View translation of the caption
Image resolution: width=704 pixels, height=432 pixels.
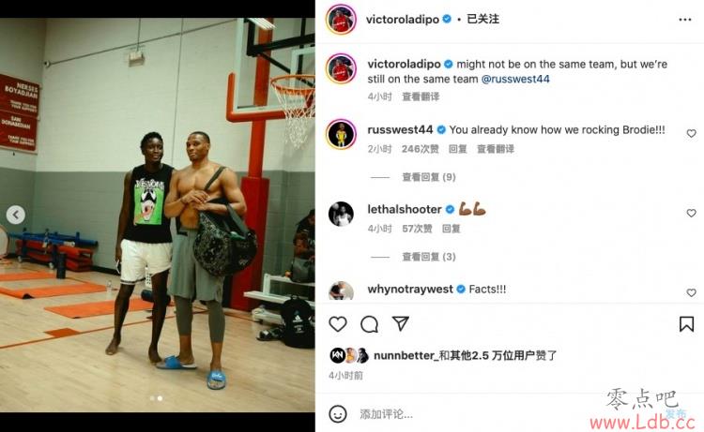click(x=421, y=97)
